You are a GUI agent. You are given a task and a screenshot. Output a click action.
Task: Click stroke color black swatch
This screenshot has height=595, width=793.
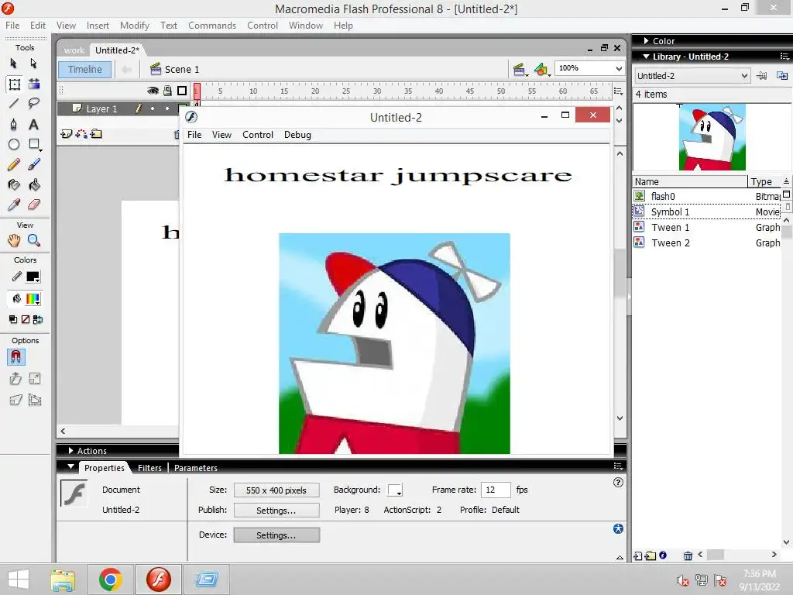[x=33, y=277]
